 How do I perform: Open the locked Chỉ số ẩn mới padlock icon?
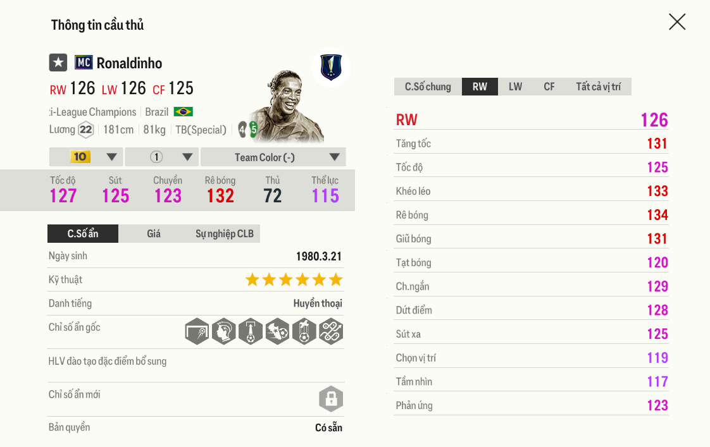tap(331, 399)
